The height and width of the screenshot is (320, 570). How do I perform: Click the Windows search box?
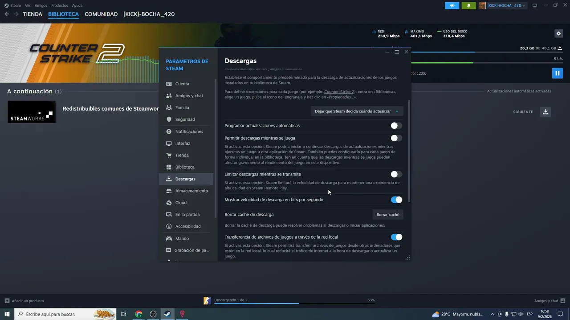tap(65, 314)
